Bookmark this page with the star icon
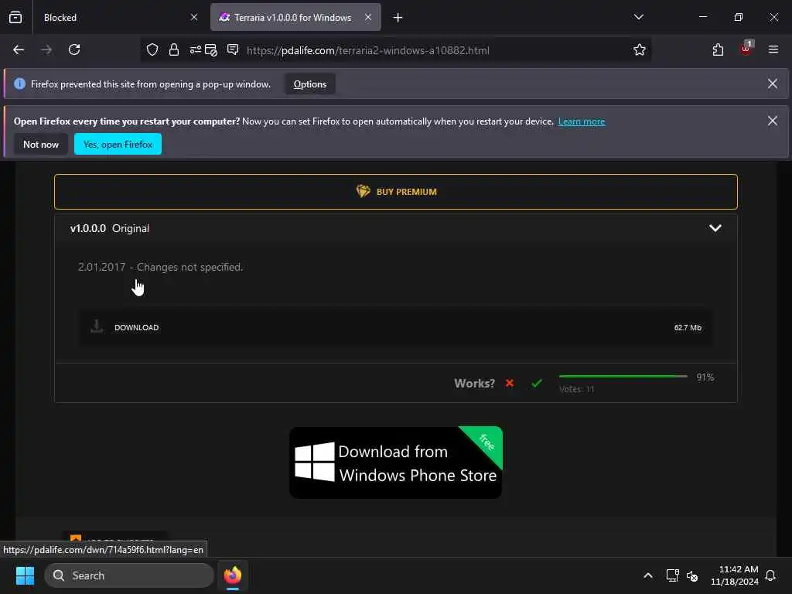This screenshot has height=594, width=792. (x=640, y=49)
